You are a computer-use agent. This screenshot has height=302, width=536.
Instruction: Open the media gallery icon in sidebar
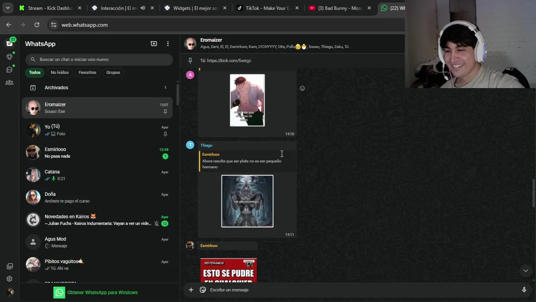point(10,266)
